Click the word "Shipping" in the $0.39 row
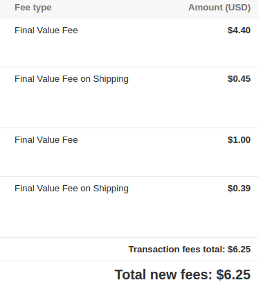Screen dimensions: 272x296 pyautogui.click(x=111, y=189)
